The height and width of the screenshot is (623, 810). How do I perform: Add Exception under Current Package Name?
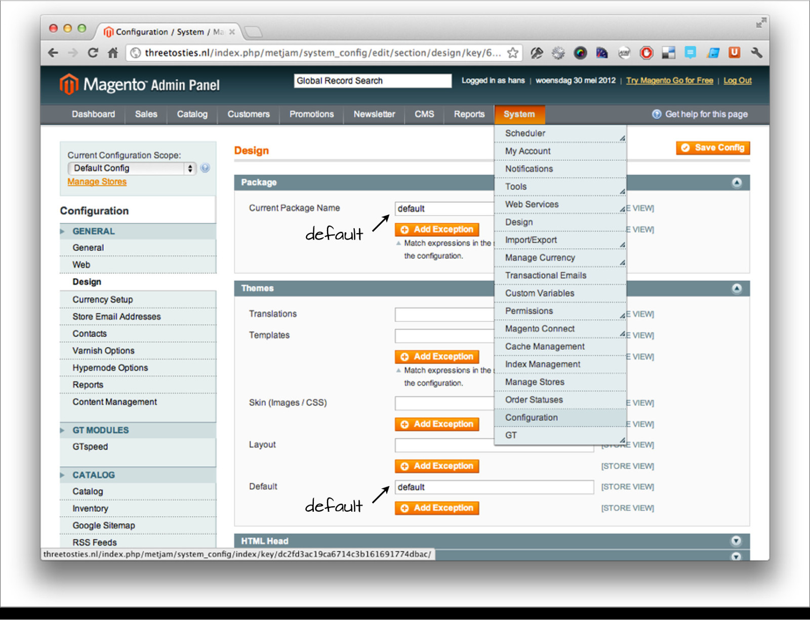[x=437, y=230]
